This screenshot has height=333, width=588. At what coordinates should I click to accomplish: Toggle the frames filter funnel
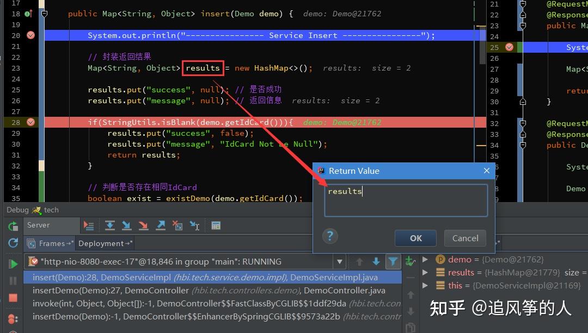click(393, 261)
